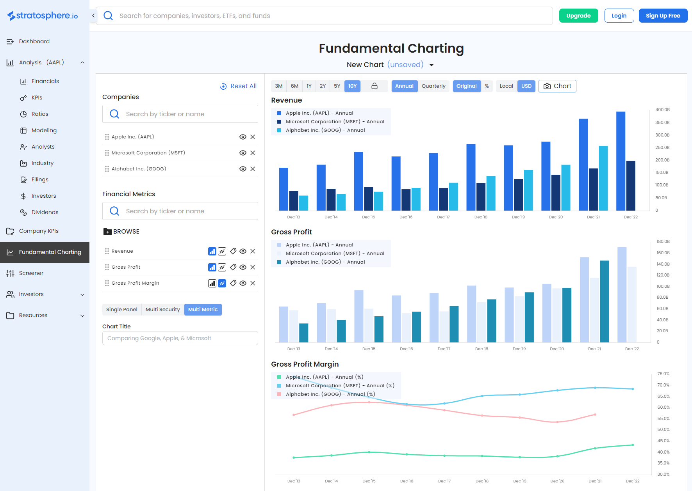Collapse the sidebar with the arrow icon
Viewport: 692px width, 491px height.
click(93, 16)
